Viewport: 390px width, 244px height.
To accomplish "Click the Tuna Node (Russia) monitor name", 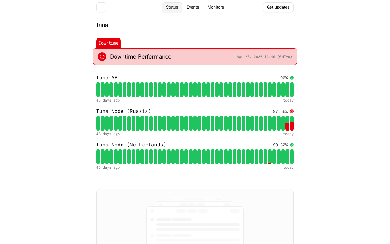I will pyautogui.click(x=124, y=111).
